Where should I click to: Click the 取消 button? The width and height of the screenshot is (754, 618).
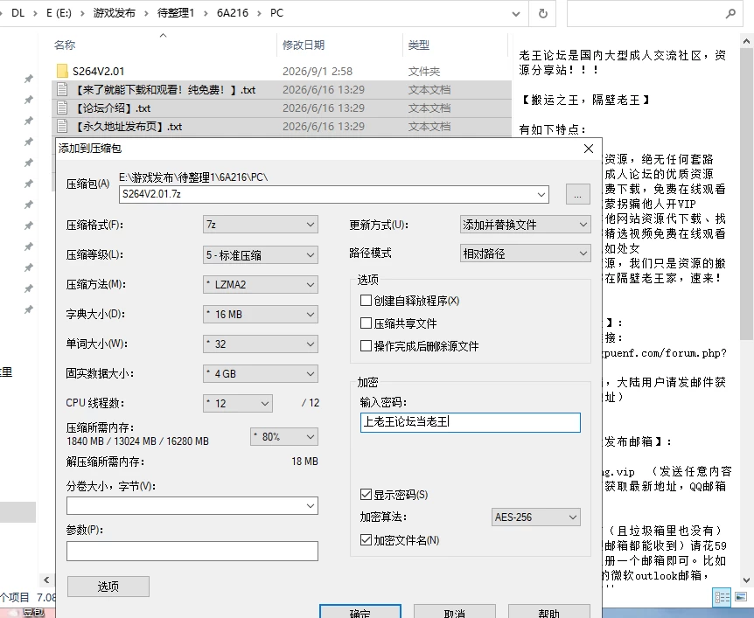click(x=455, y=612)
